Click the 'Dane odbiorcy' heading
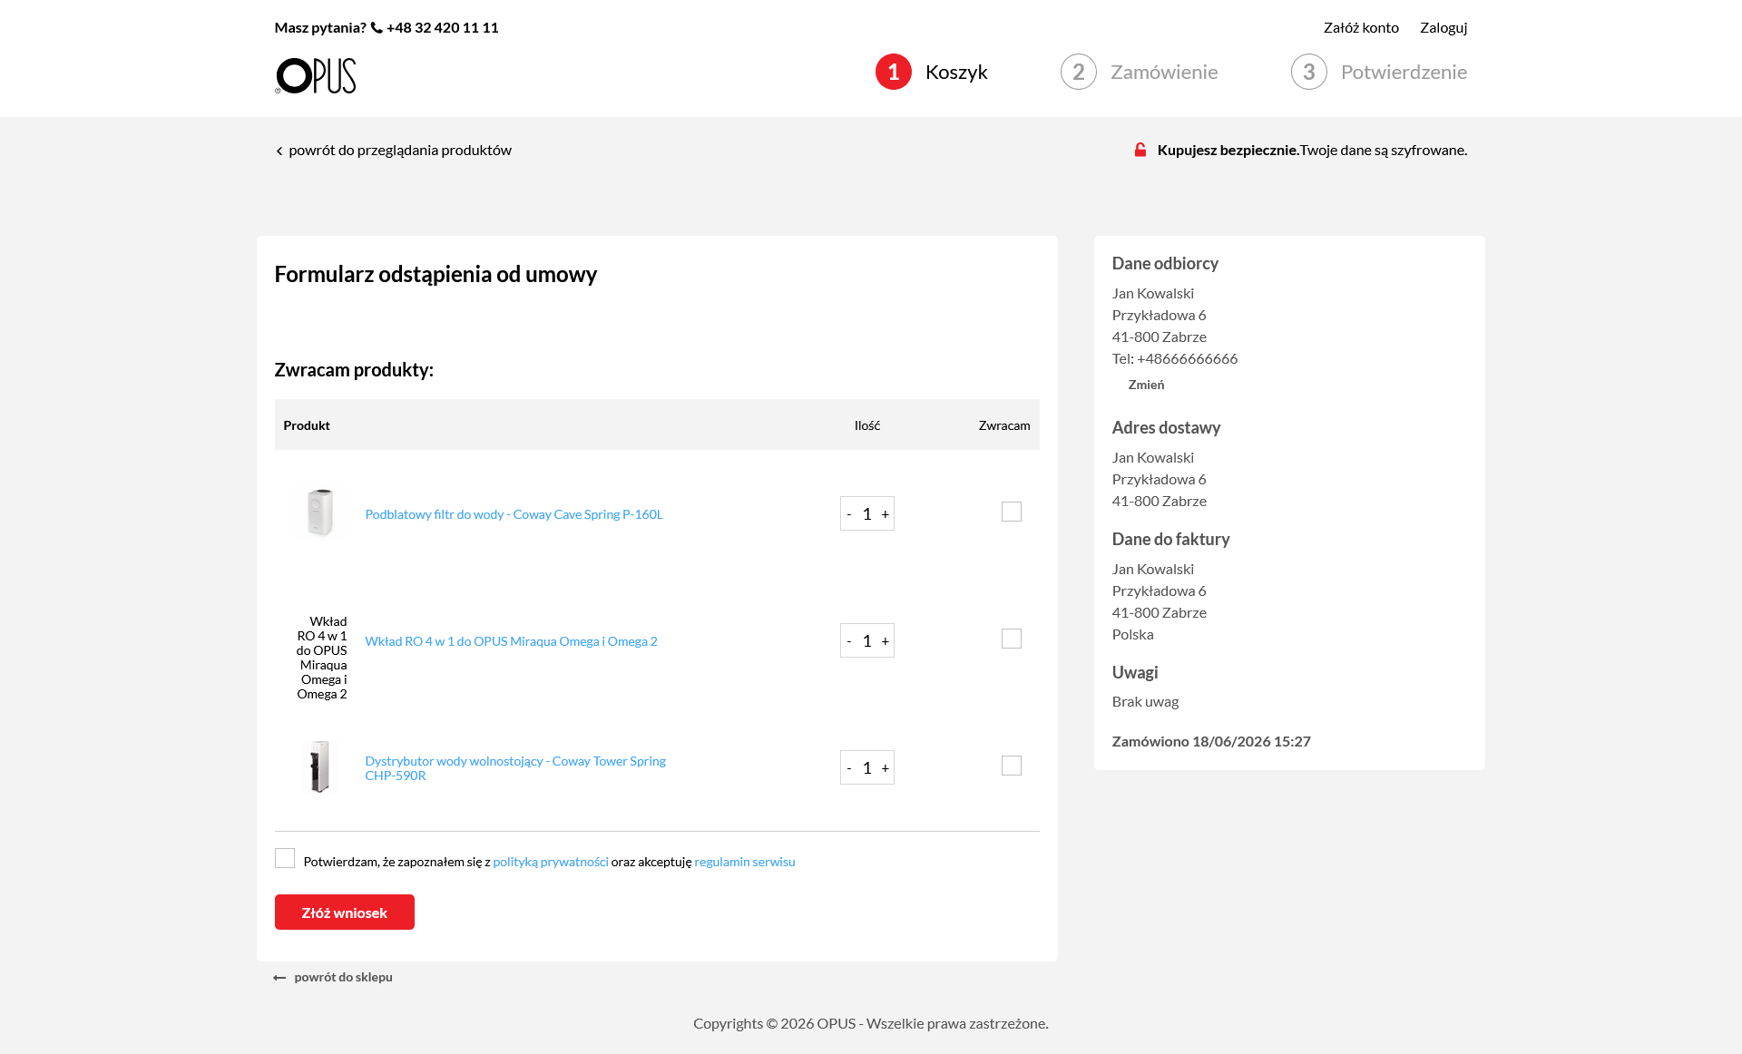1742x1054 pixels. click(x=1165, y=263)
